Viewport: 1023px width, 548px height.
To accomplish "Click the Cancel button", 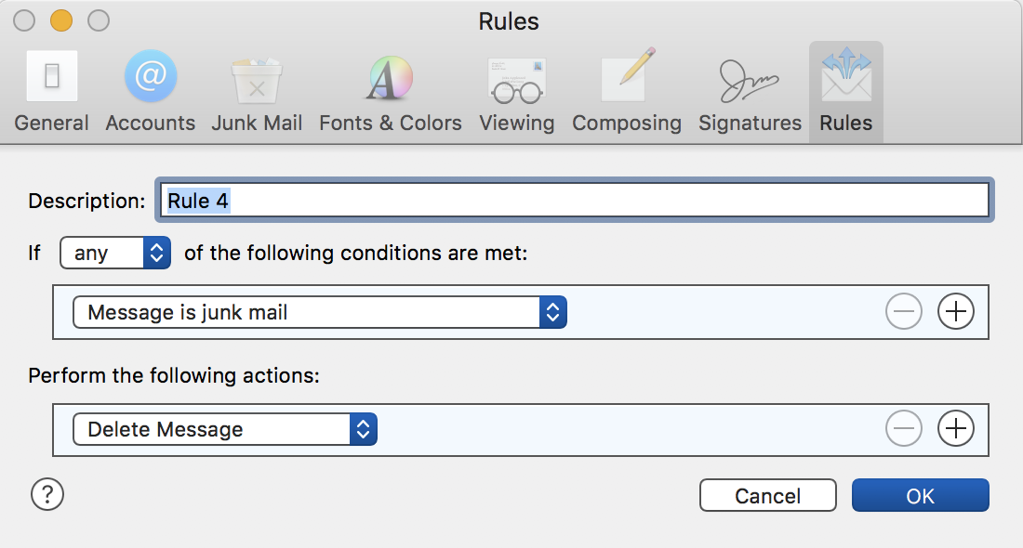I will (767, 496).
